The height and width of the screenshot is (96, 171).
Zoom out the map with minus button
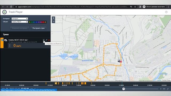53,22
